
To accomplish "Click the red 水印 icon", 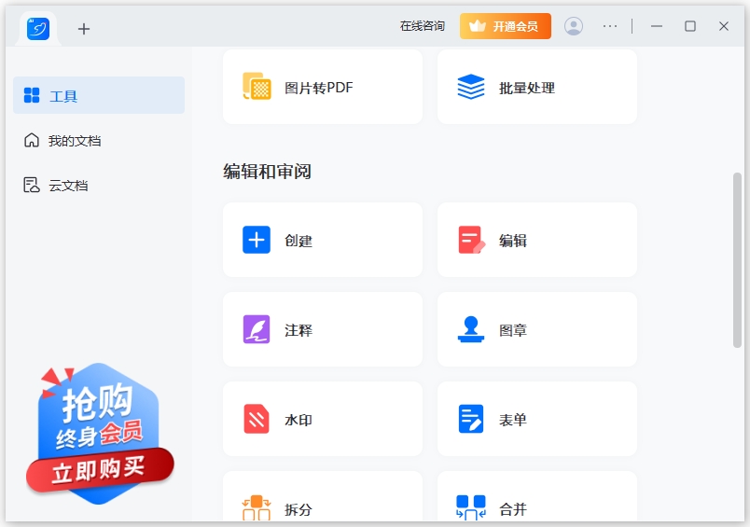I will tap(257, 419).
